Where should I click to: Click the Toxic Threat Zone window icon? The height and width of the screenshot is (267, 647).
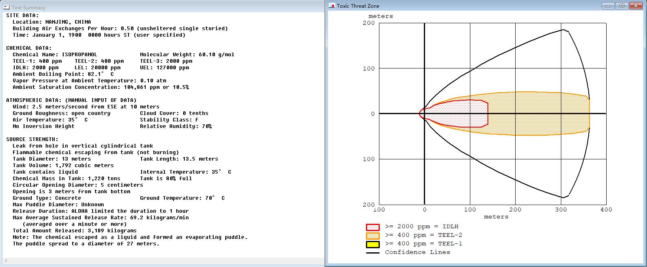click(332, 6)
